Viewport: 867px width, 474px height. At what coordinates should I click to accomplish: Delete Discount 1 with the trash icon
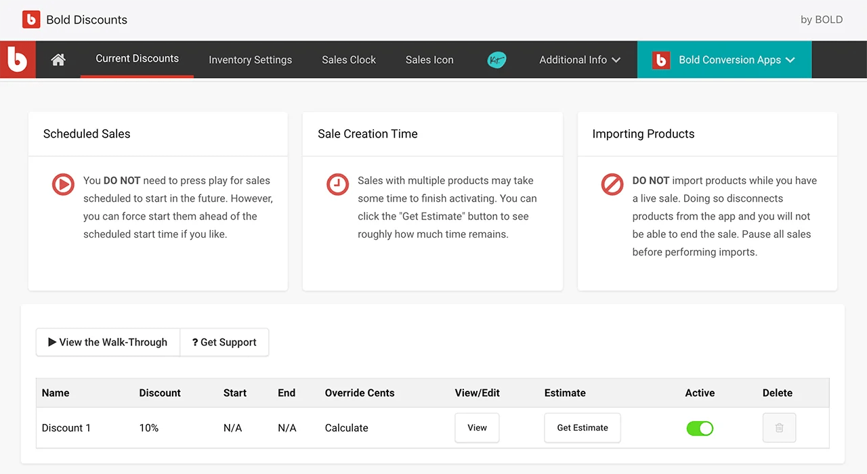(x=779, y=428)
